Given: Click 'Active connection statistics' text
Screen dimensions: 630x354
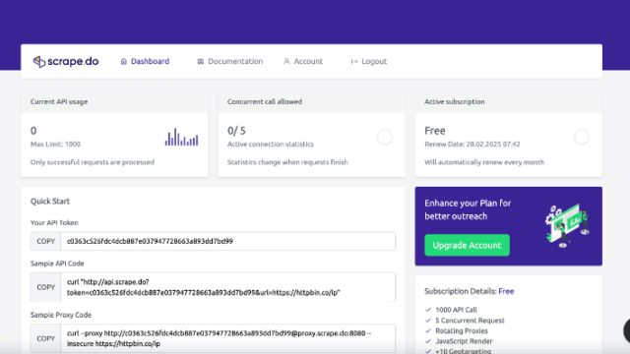Looking at the screenshot, I should coord(271,145).
